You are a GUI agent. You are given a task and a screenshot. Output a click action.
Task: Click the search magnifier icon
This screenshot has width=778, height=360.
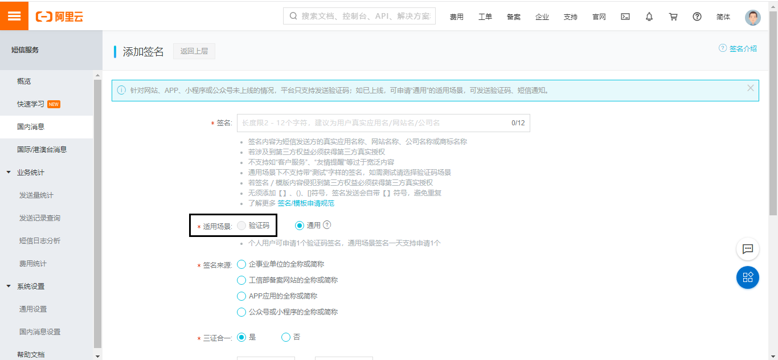[x=293, y=16]
